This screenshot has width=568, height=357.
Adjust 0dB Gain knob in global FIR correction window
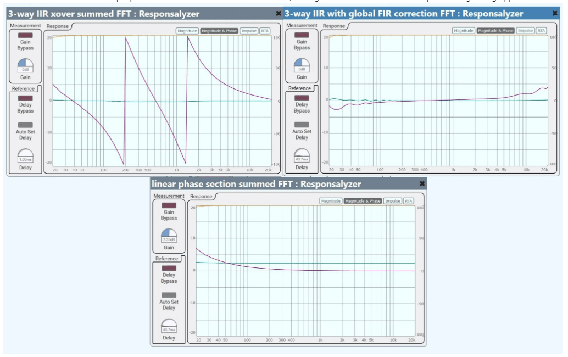[x=302, y=65]
